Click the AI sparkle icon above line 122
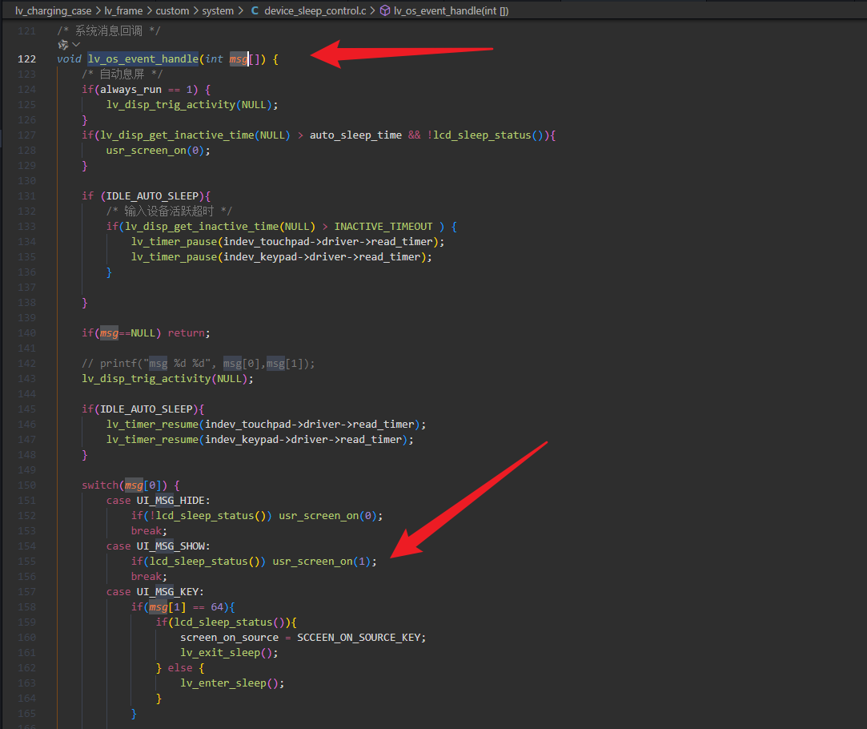This screenshot has width=867, height=729. pyautogui.click(x=63, y=45)
